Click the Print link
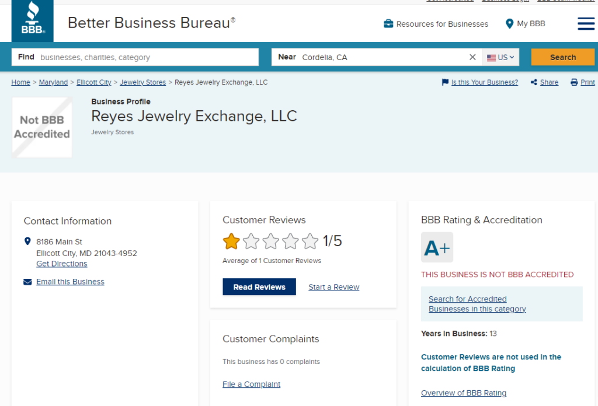 [587, 82]
